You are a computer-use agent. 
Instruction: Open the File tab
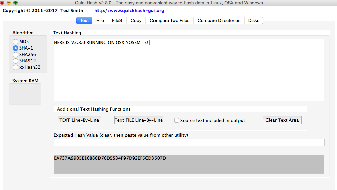pos(100,20)
